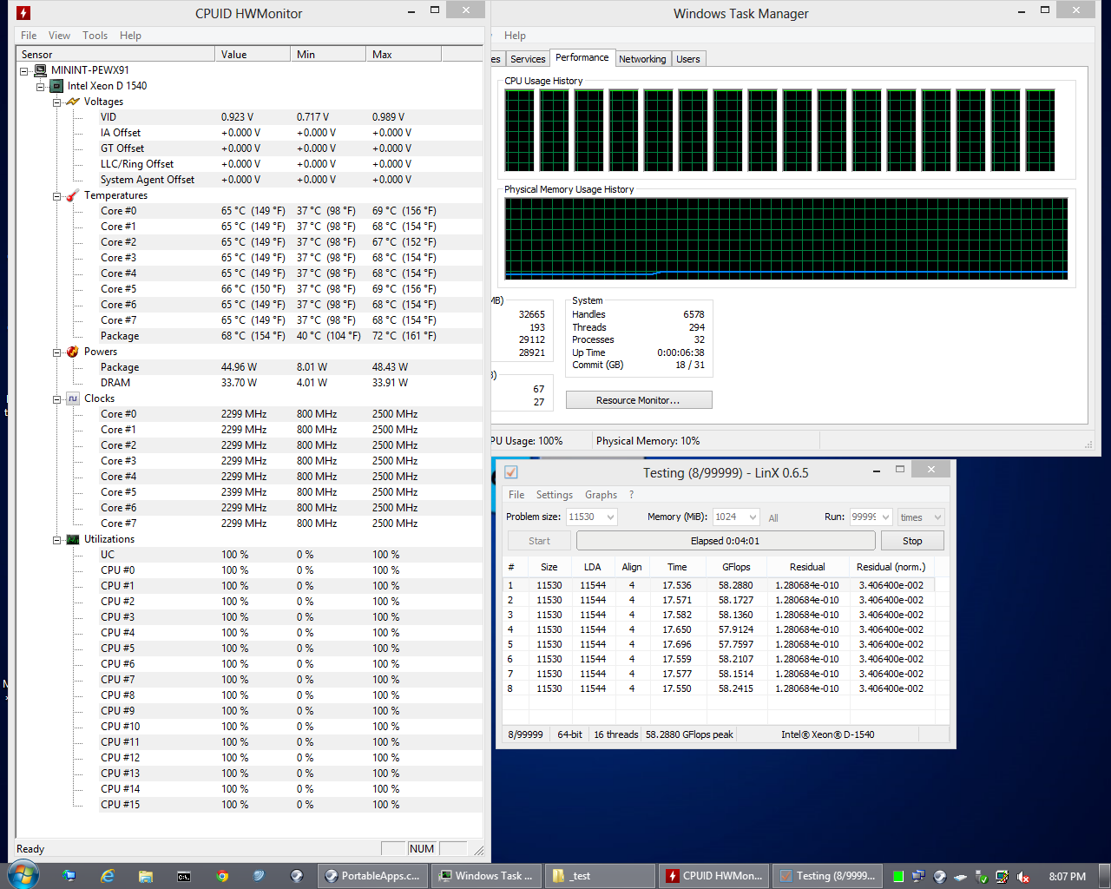Click the Elapsed 0:04:01 progress bar

click(x=726, y=541)
